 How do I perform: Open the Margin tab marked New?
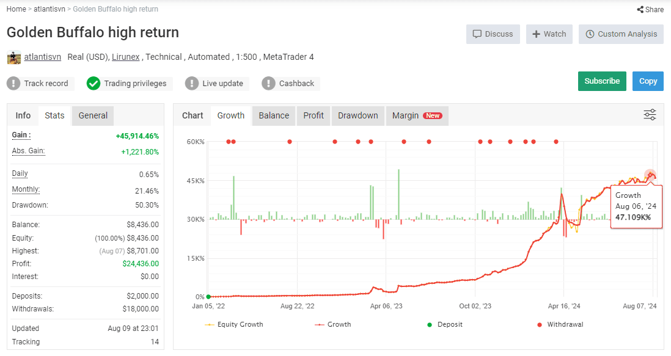point(417,116)
